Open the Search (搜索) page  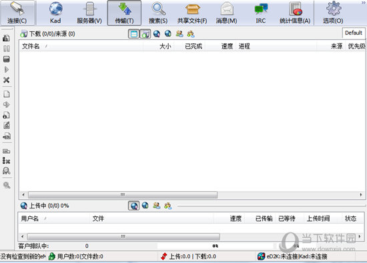coord(158,13)
